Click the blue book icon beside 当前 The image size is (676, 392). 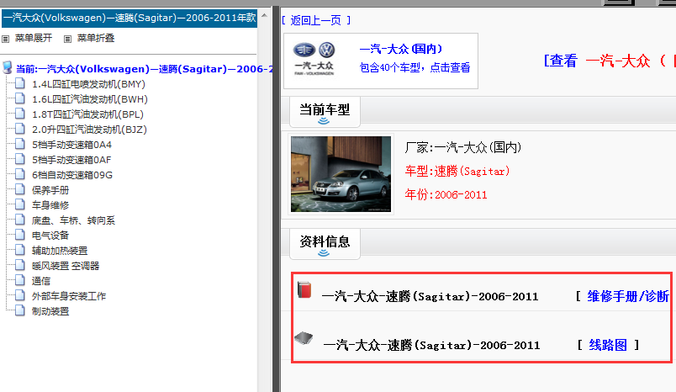click(x=8, y=67)
